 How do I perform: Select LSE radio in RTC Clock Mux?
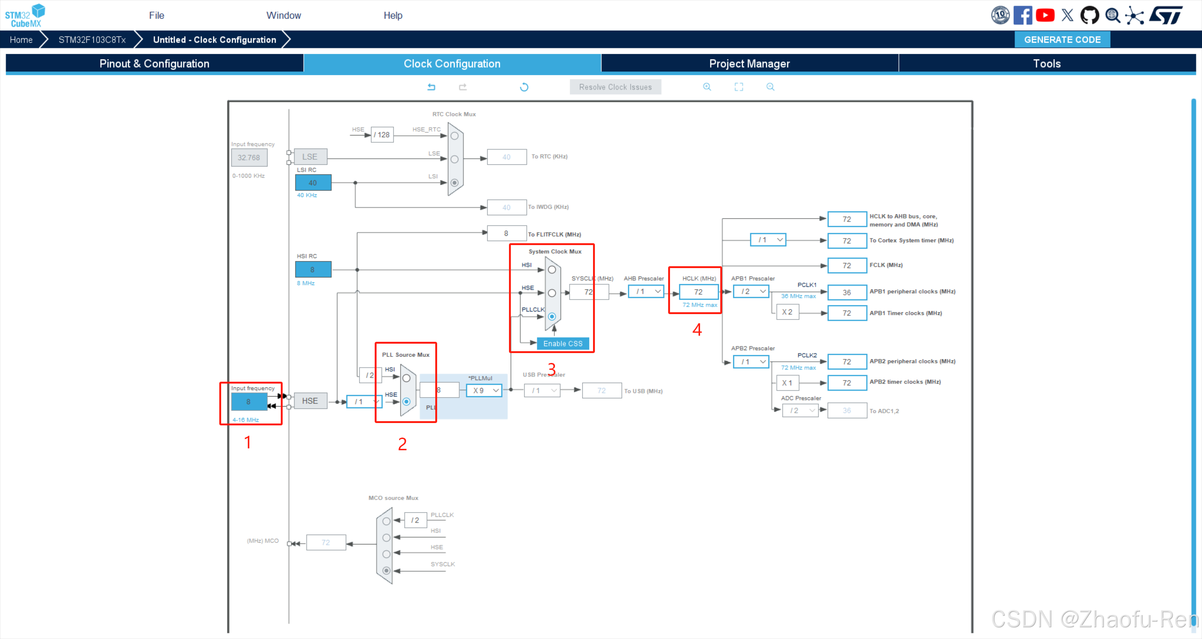coord(455,159)
